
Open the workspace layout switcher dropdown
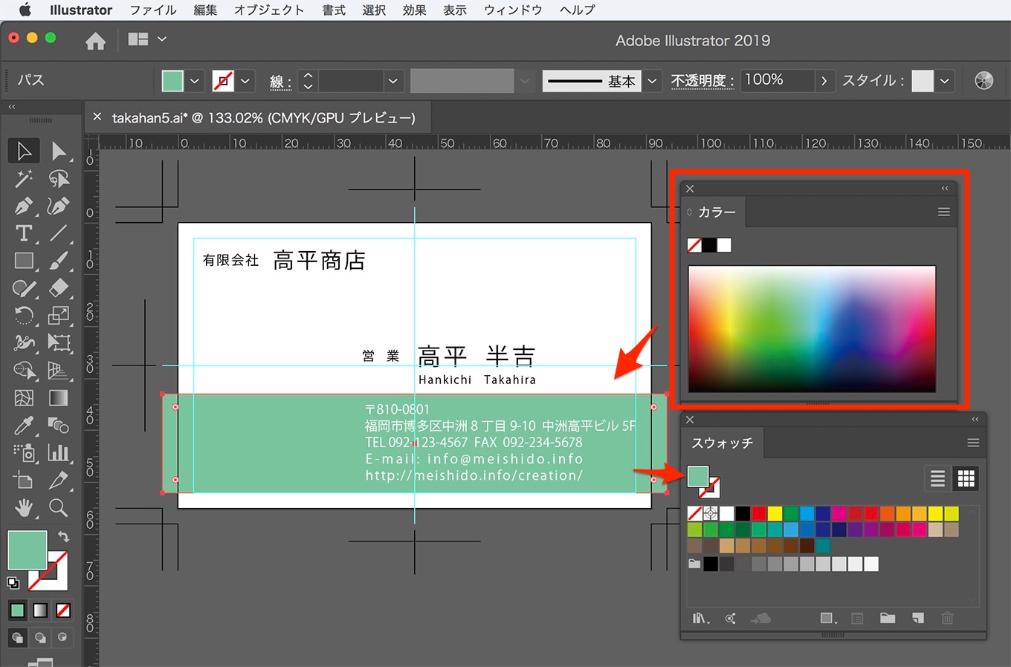click(x=162, y=39)
